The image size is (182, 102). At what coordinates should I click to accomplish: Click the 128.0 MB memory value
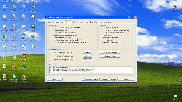[68, 38]
